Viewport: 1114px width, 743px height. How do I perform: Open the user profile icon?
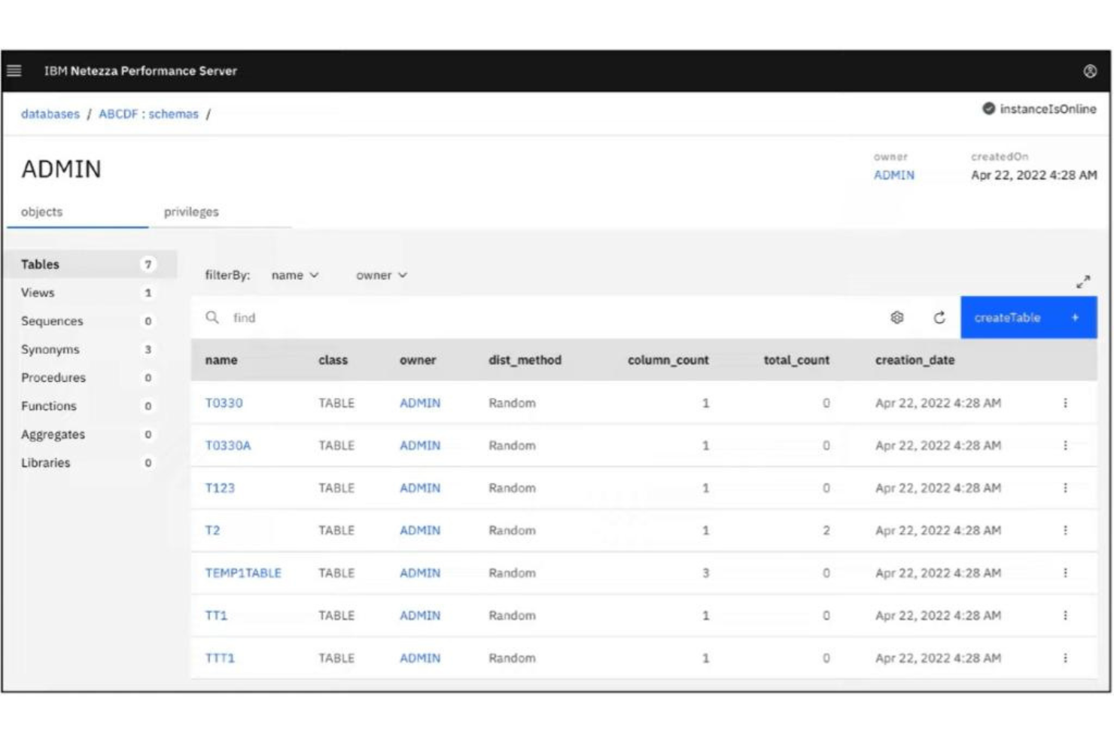pyautogui.click(x=1089, y=71)
